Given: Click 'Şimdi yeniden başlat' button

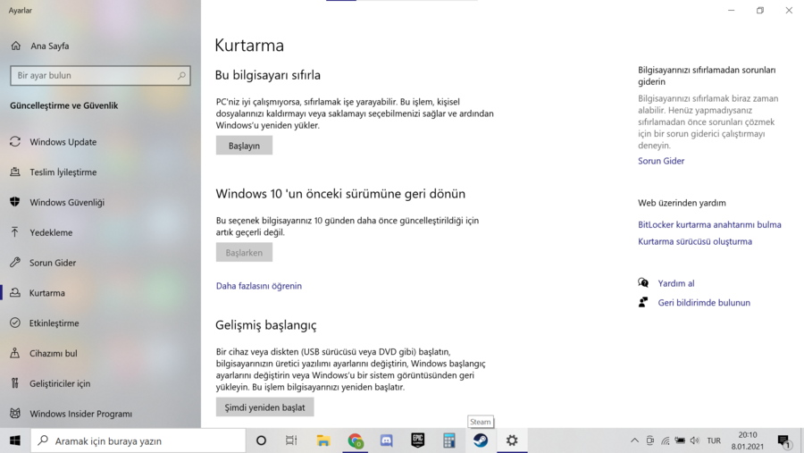Looking at the screenshot, I should point(264,407).
